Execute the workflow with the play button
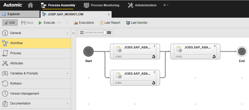 point(40,23)
